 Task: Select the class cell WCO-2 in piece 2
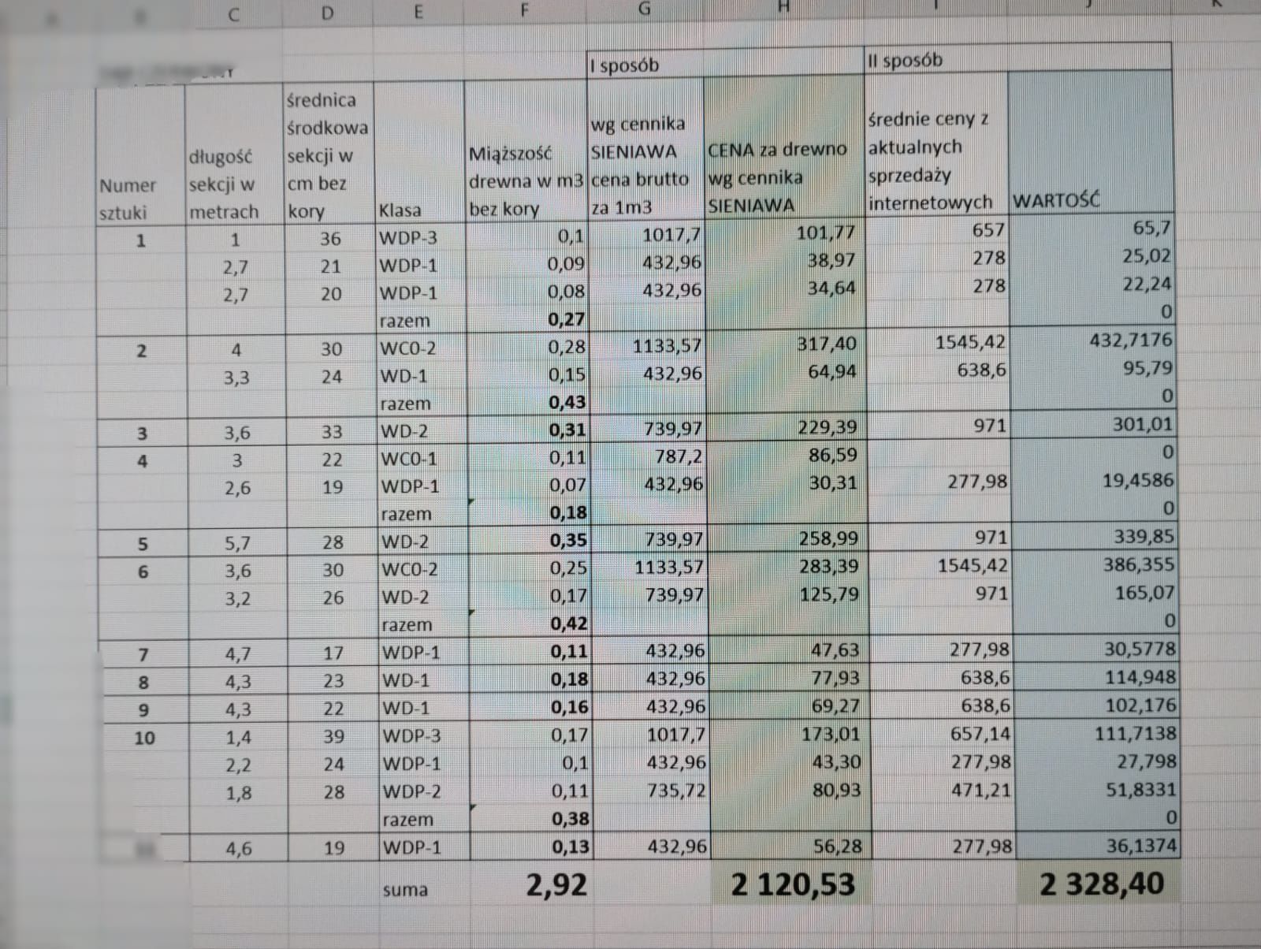click(x=421, y=348)
